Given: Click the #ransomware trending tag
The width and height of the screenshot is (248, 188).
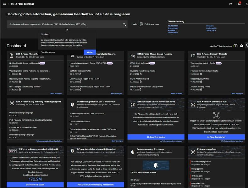Looking at the screenshot, I should coord(173,28).
